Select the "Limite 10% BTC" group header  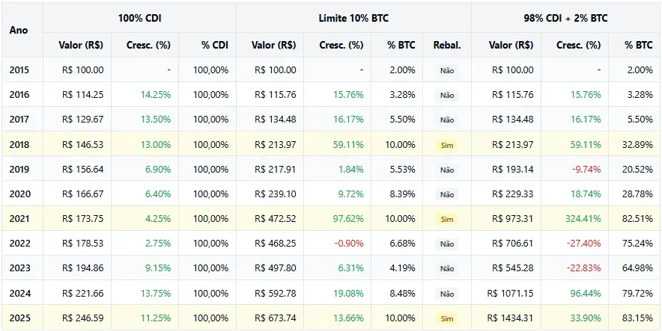coord(353,18)
